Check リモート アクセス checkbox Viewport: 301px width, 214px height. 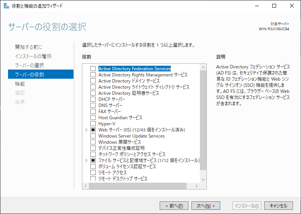pyautogui.click(x=93, y=173)
